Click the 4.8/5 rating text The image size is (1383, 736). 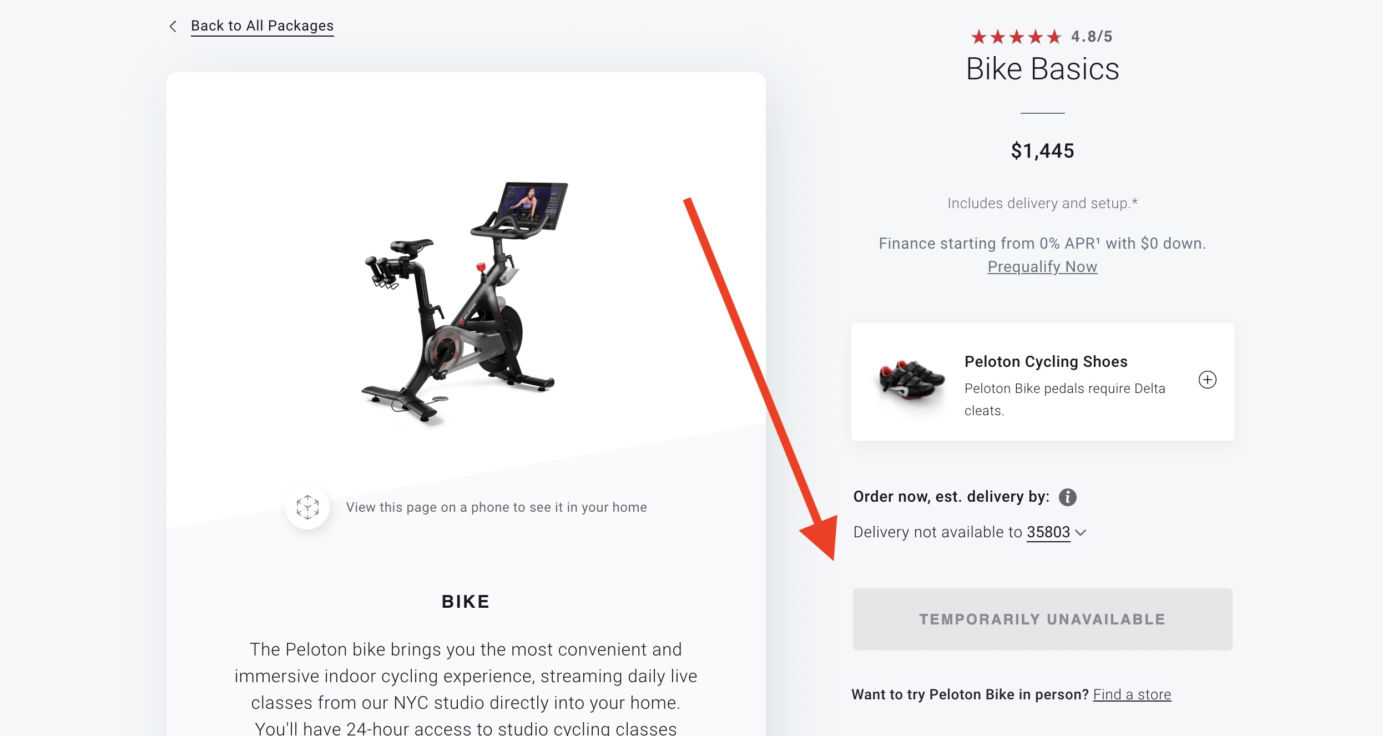tap(1092, 37)
